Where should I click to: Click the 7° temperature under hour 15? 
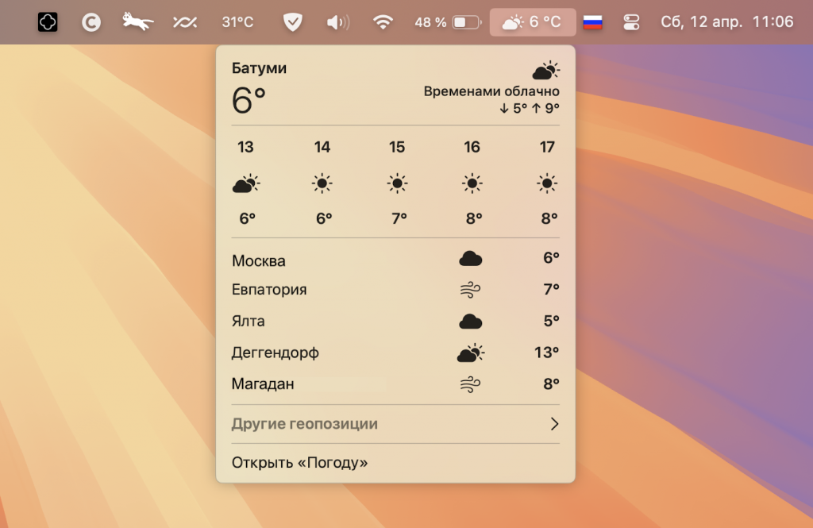399,218
